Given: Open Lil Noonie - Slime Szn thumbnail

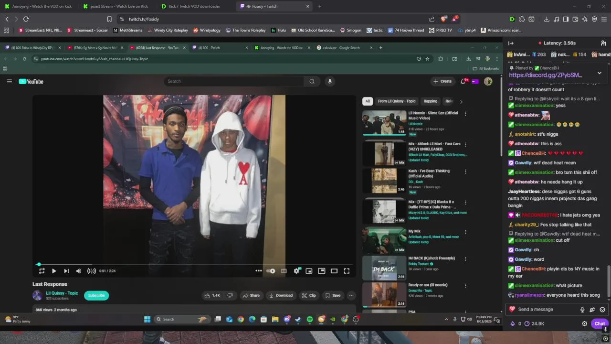Looking at the screenshot, I should click(x=384, y=123).
